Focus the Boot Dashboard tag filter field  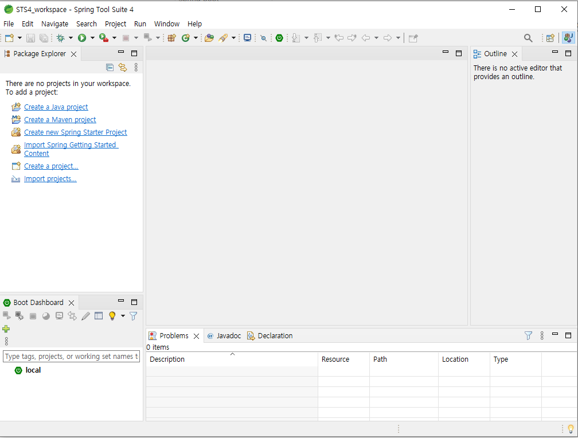tap(71, 357)
